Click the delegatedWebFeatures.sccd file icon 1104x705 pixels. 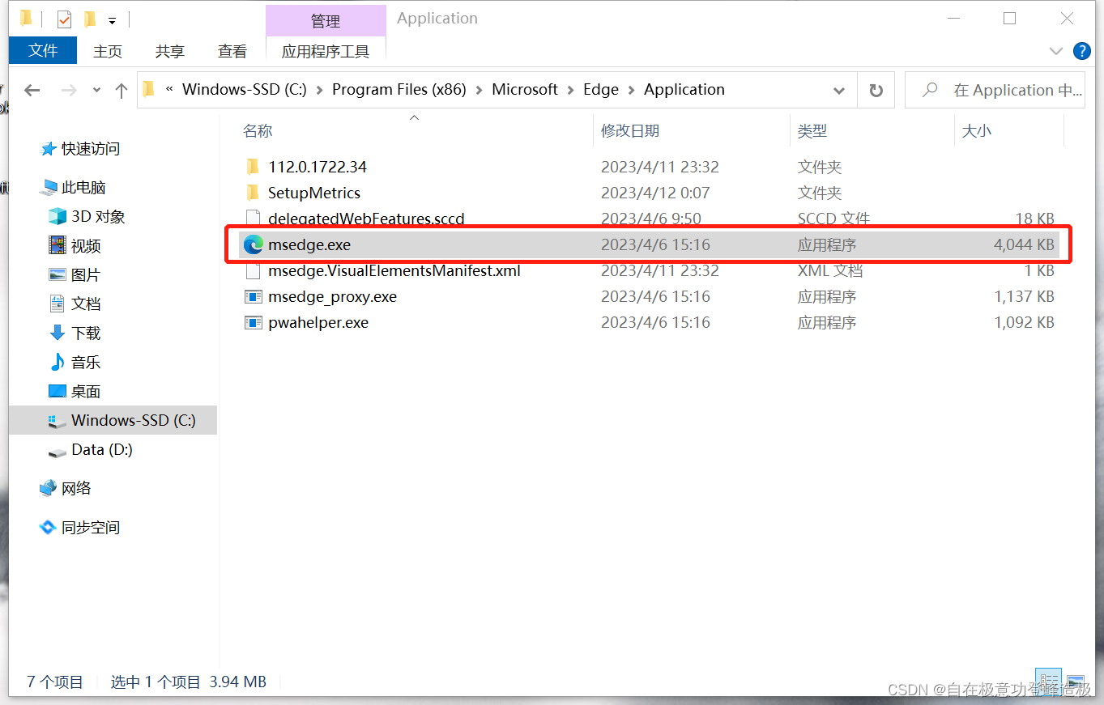(x=254, y=219)
